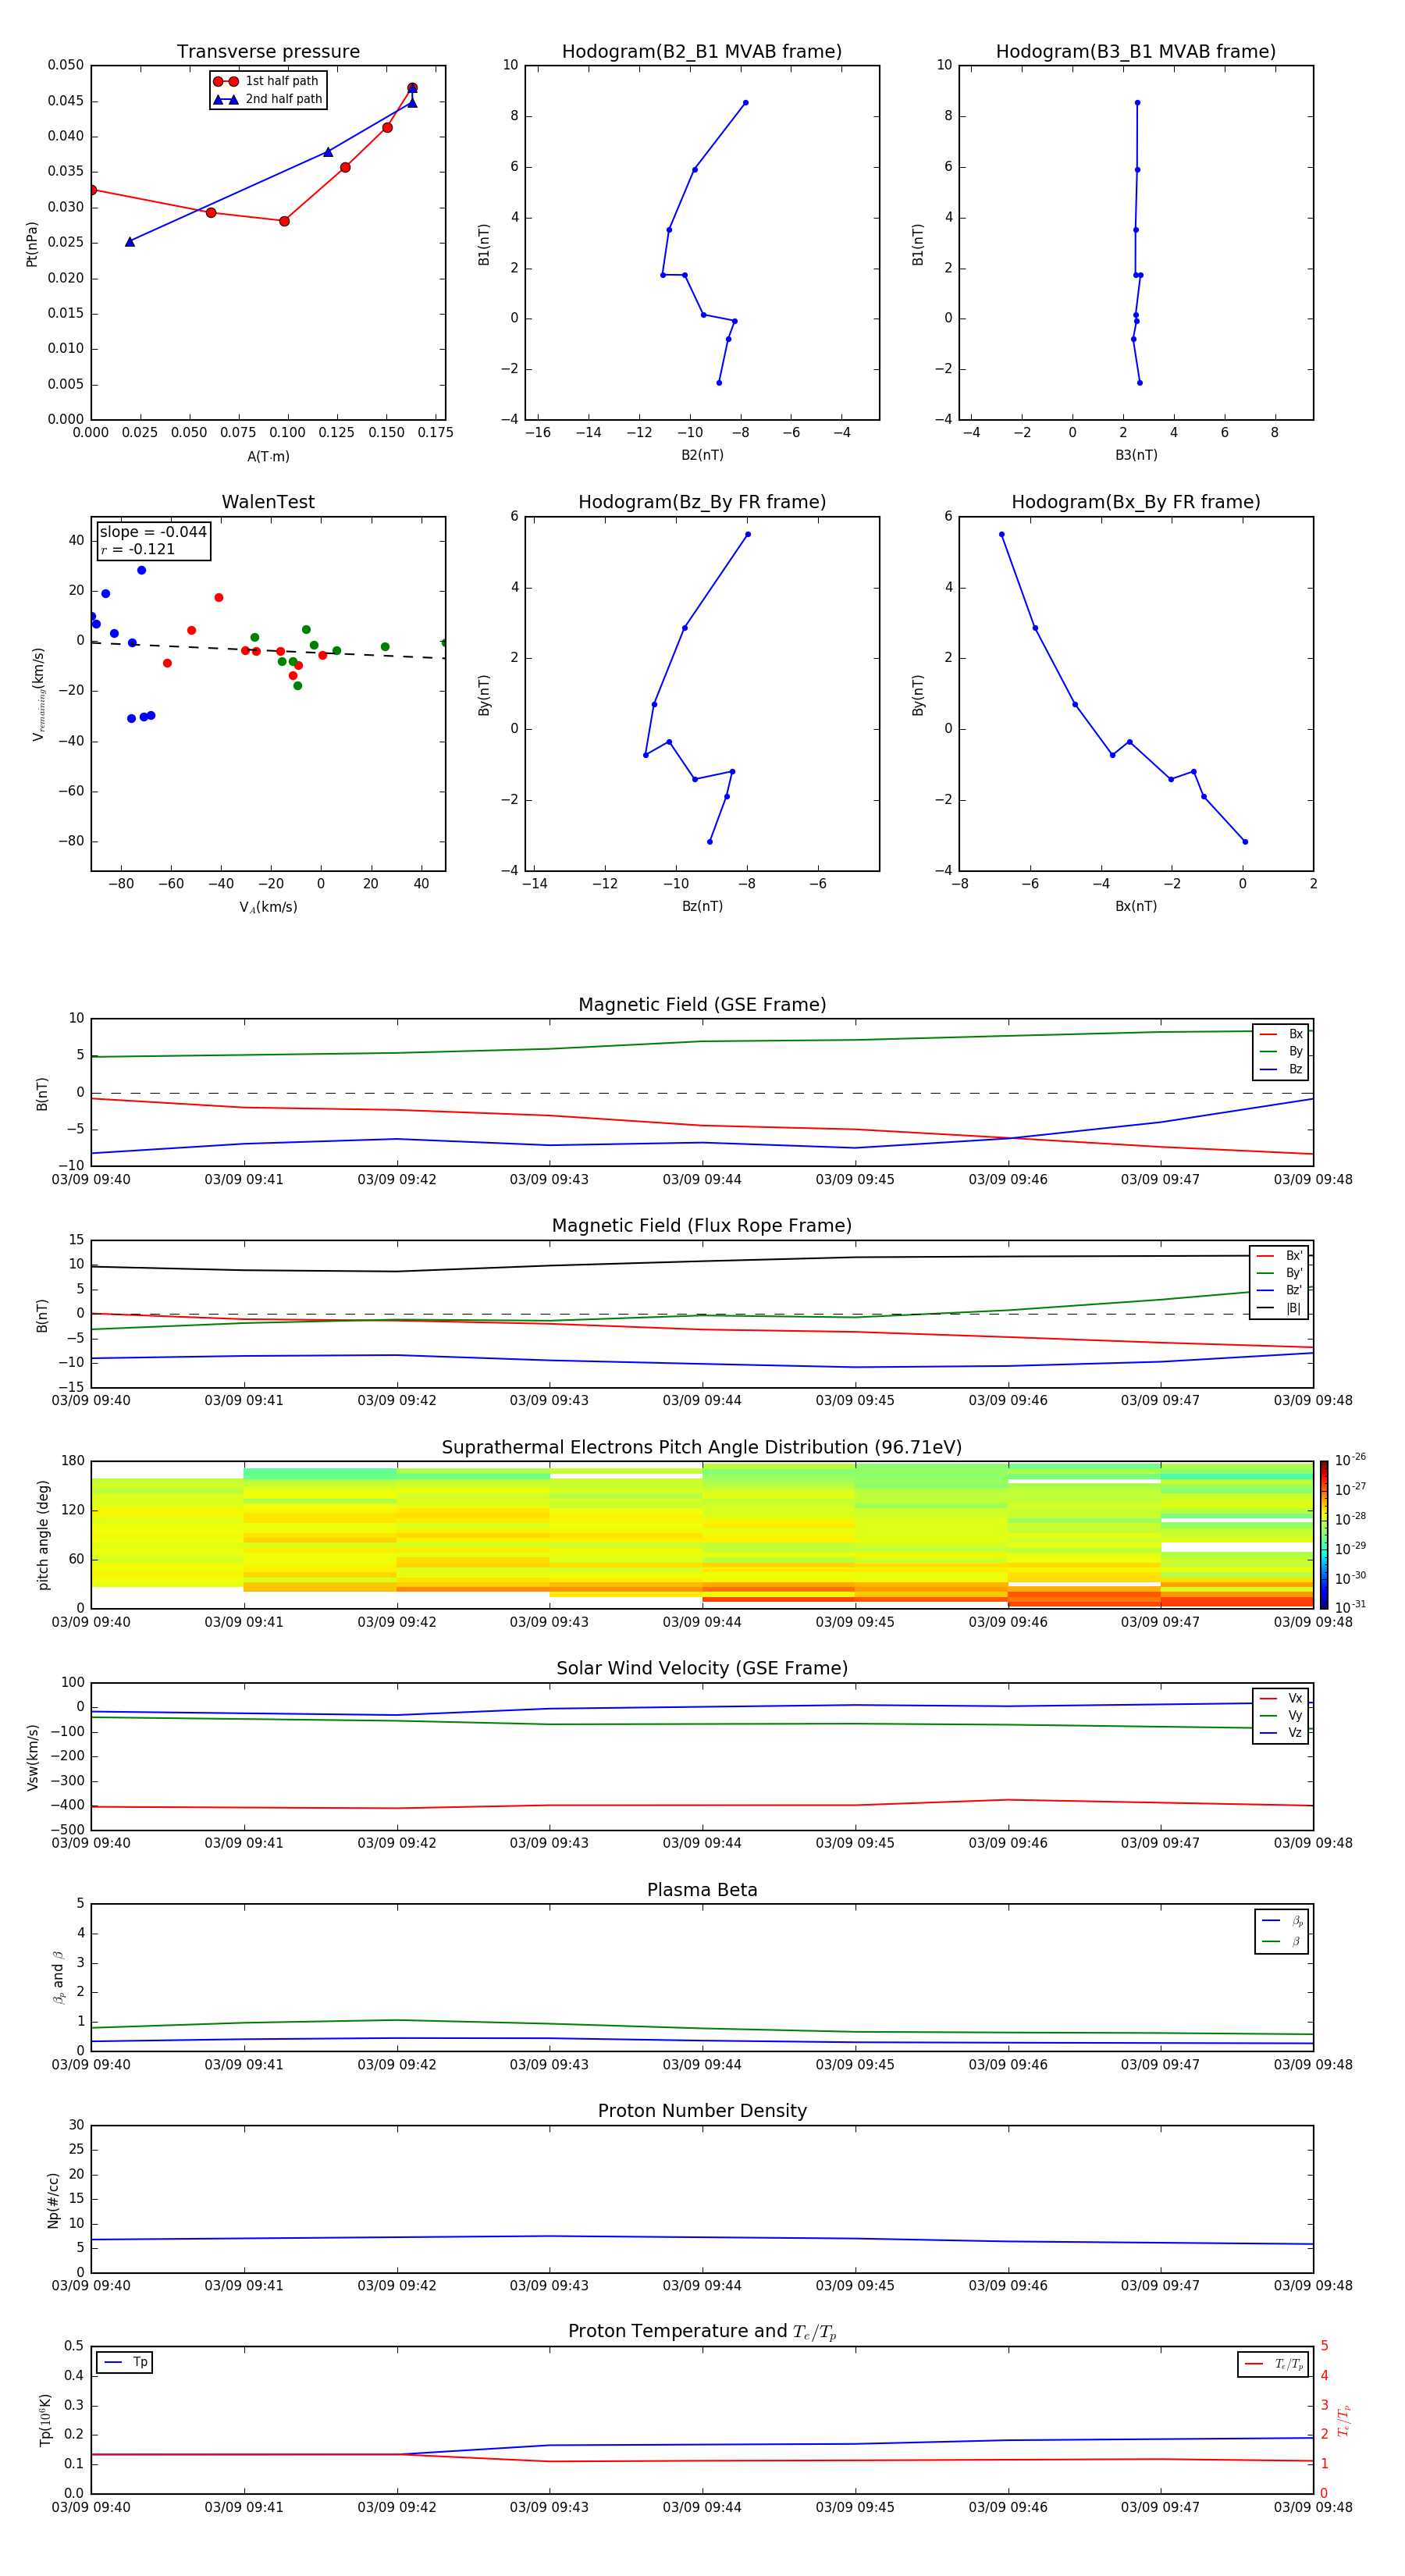The height and width of the screenshot is (2576, 1405).
Task: Select the Bx' legend entry in Flux Rope panel
Action: point(1279,1256)
